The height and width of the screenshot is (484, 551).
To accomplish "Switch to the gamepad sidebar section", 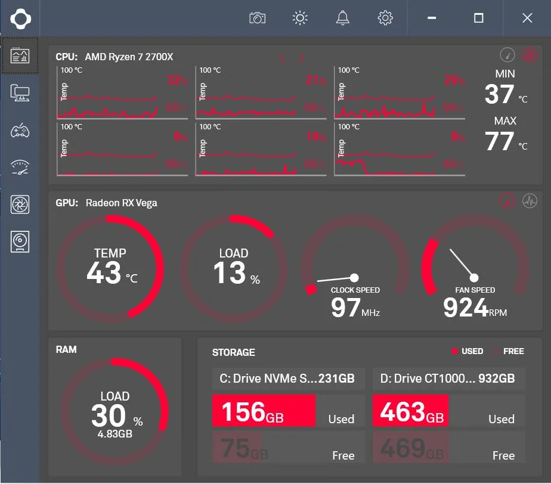I will (x=20, y=131).
